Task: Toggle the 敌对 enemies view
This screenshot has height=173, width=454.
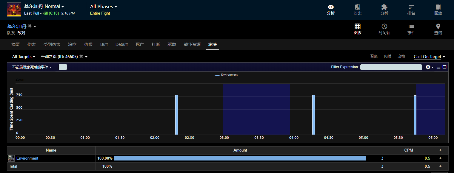Action: coord(21,33)
